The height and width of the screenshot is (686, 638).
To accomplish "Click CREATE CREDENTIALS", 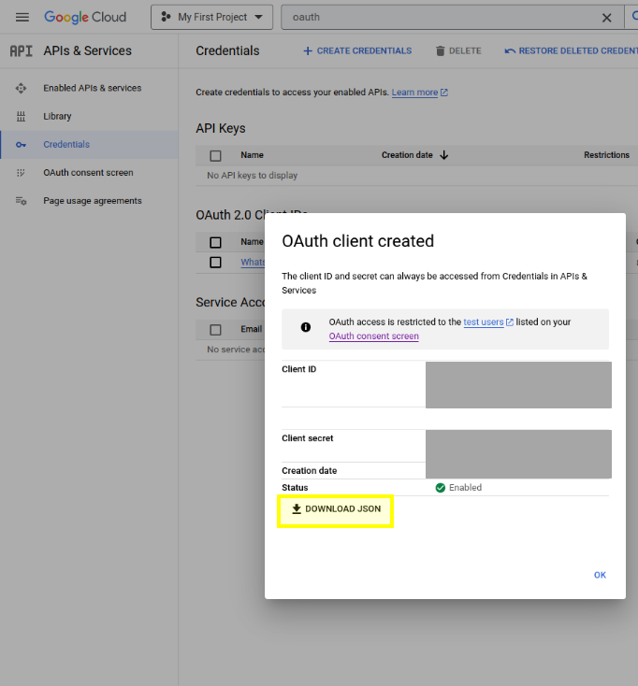I will pyautogui.click(x=357, y=50).
